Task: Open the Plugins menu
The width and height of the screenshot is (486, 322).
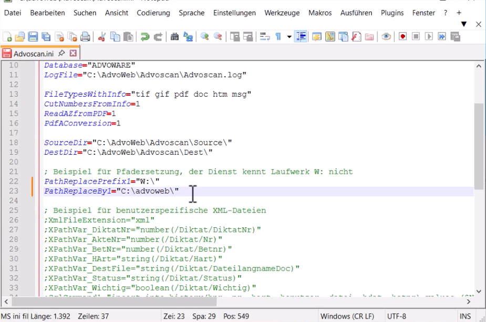Action: (x=392, y=13)
